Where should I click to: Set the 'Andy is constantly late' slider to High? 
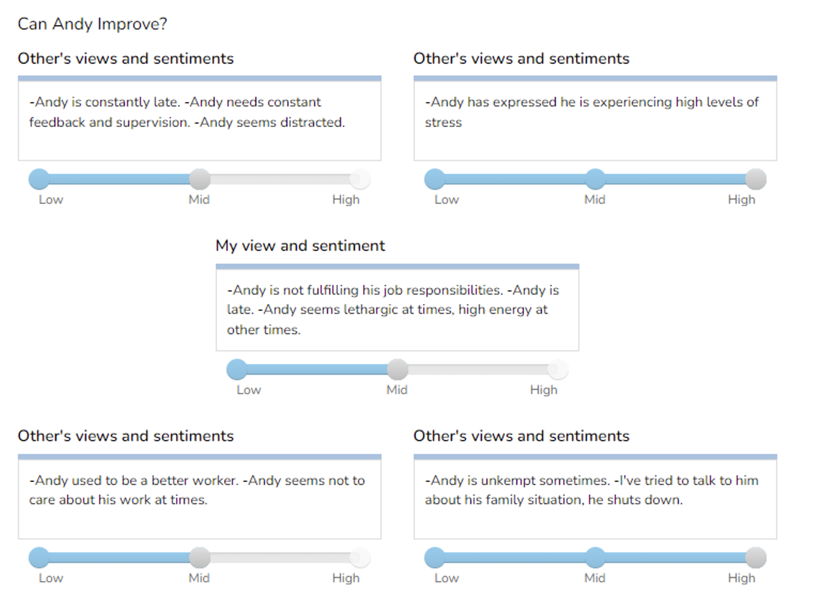360,179
